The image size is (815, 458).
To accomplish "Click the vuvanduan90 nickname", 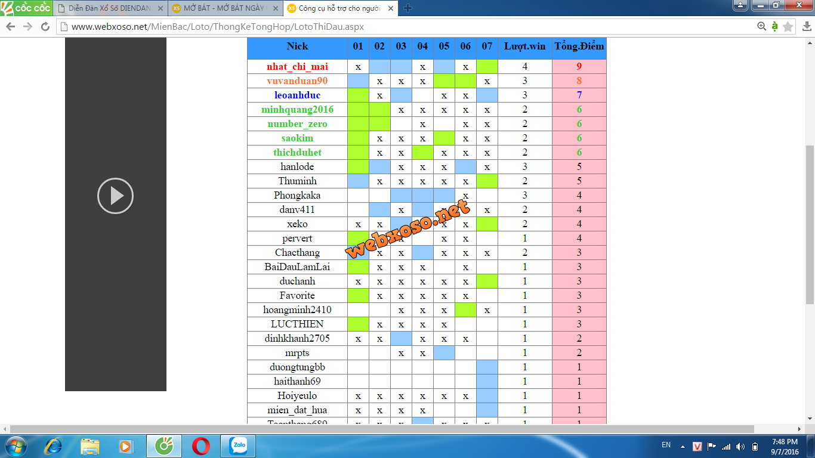I will 297,81.
